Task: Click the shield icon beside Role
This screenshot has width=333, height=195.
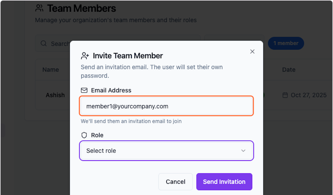Action: 84,135
